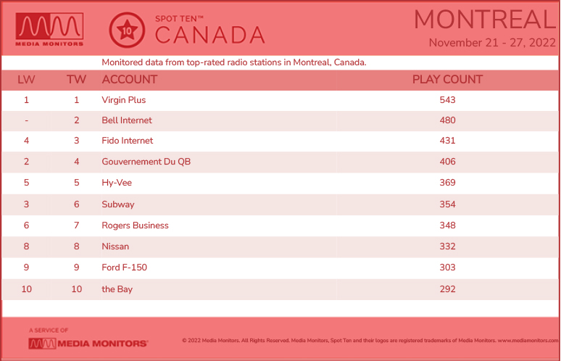Select the CANADA heading text

click(x=210, y=35)
